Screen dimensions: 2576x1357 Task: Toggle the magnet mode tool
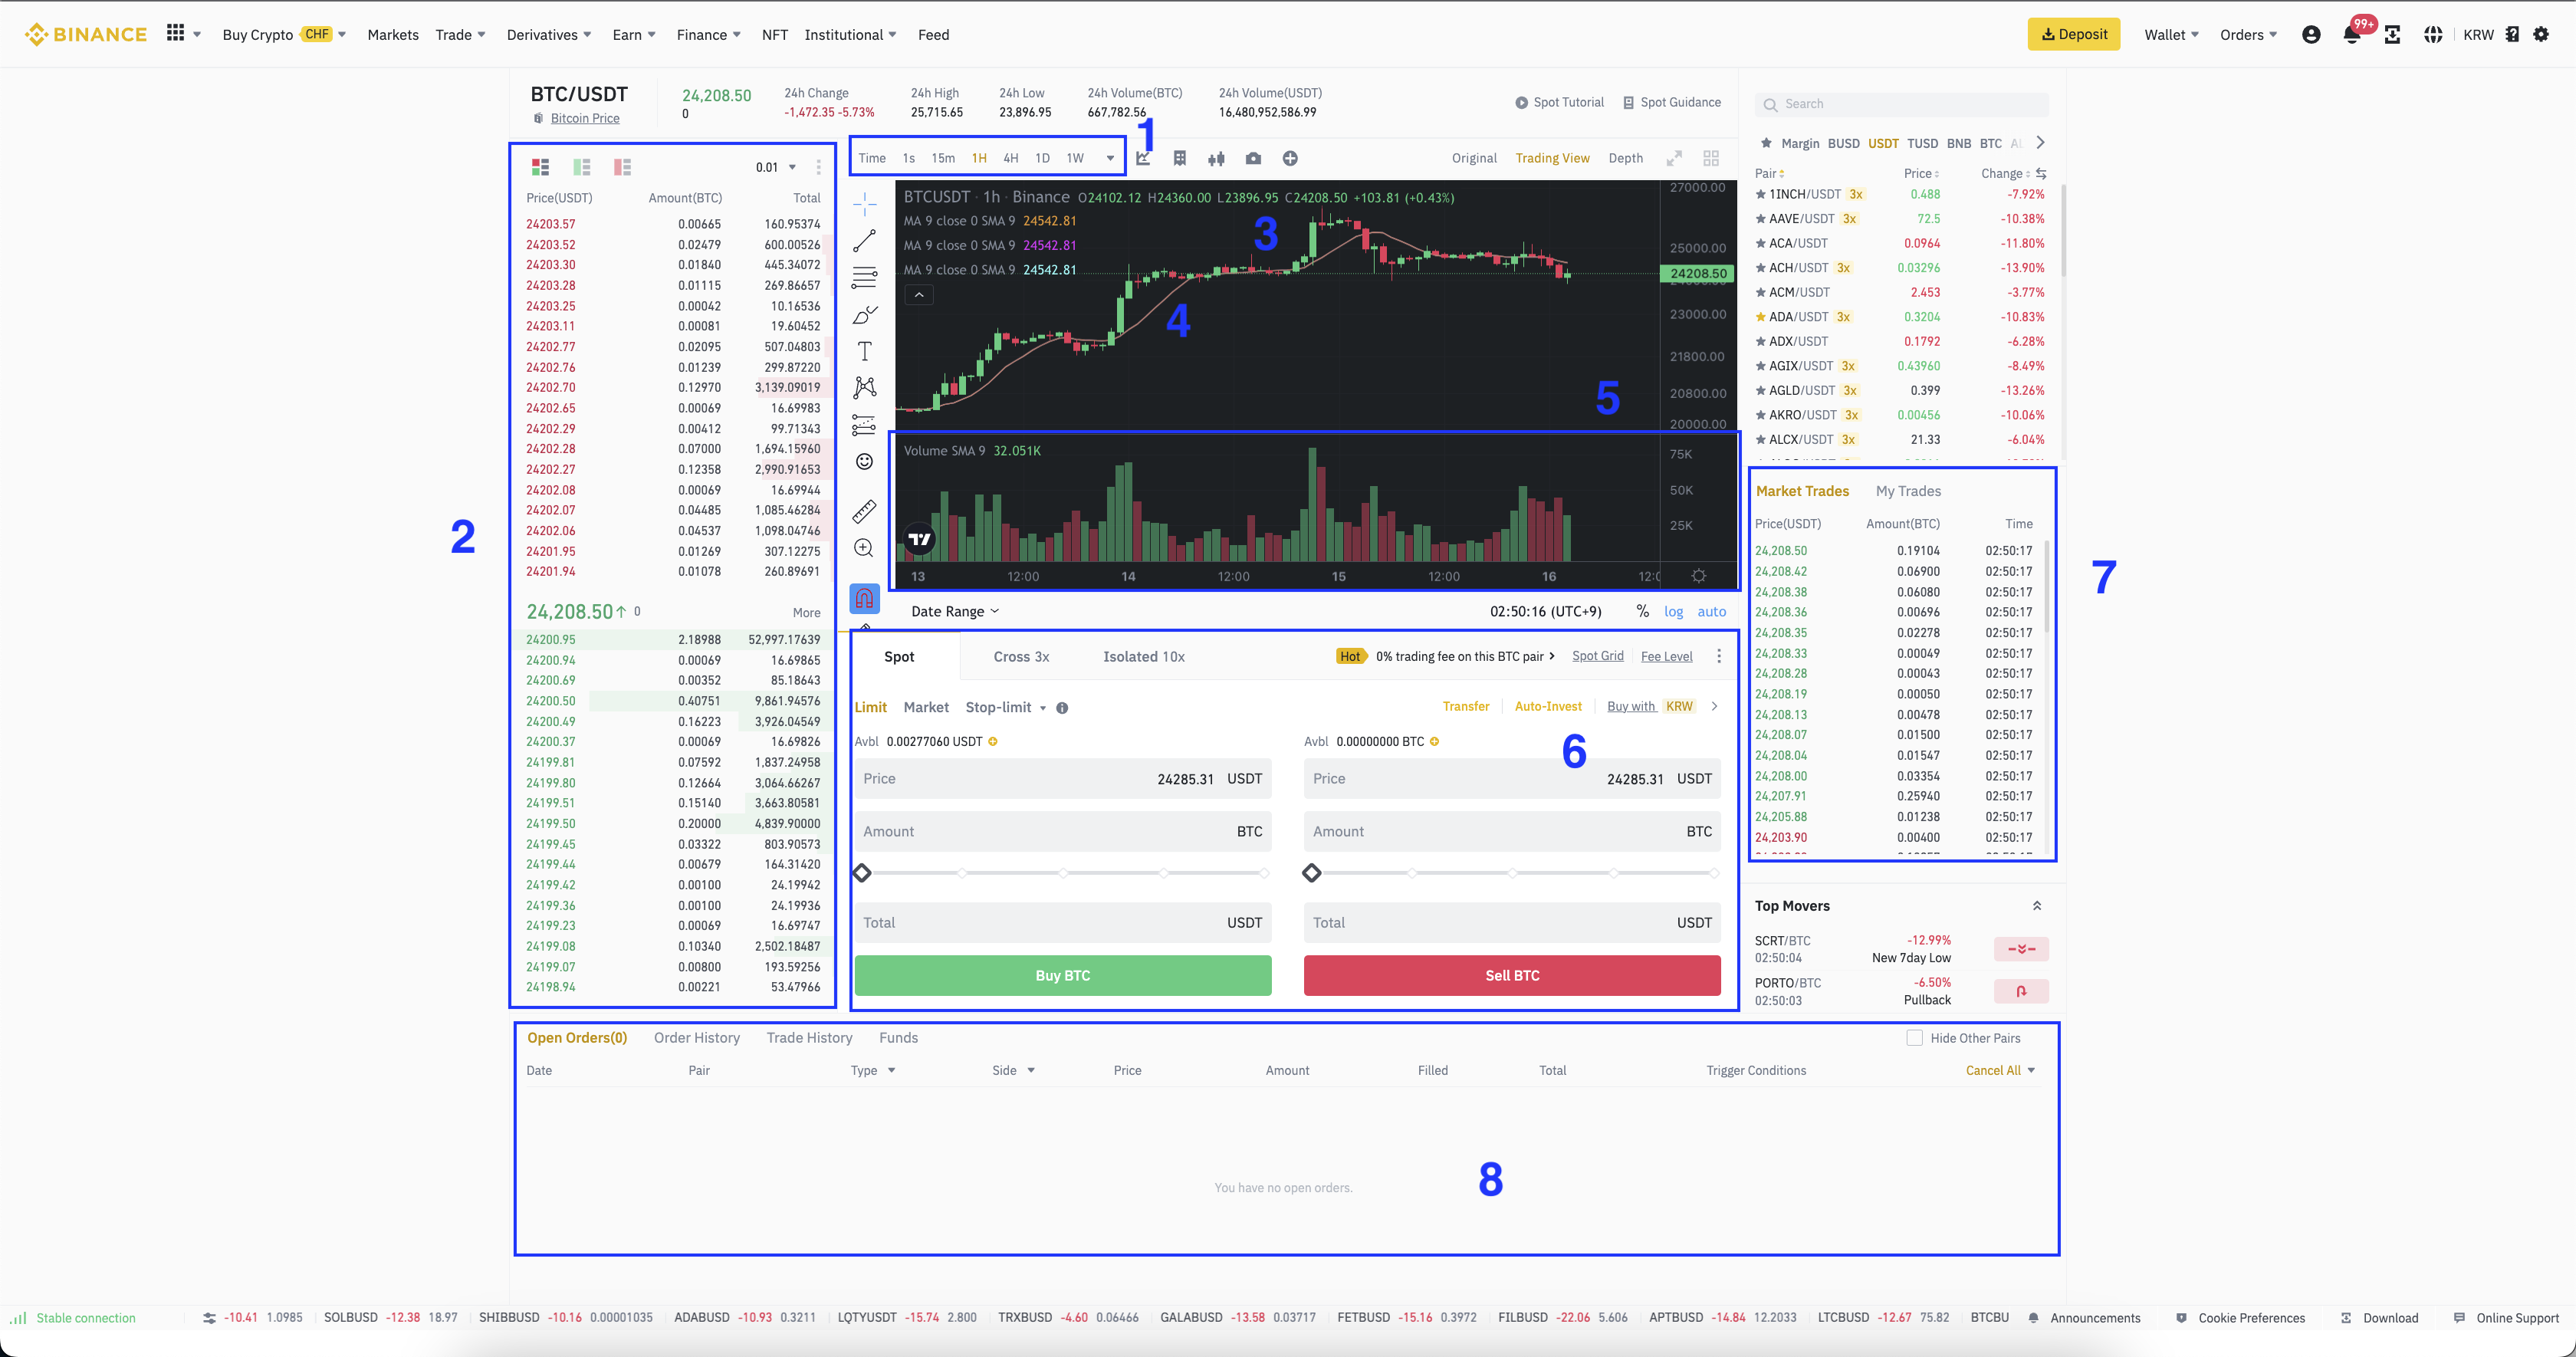(x=864, y=598)
